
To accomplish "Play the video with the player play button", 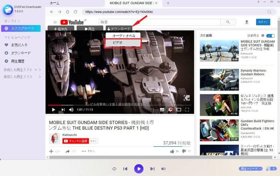I will point(53,110).
